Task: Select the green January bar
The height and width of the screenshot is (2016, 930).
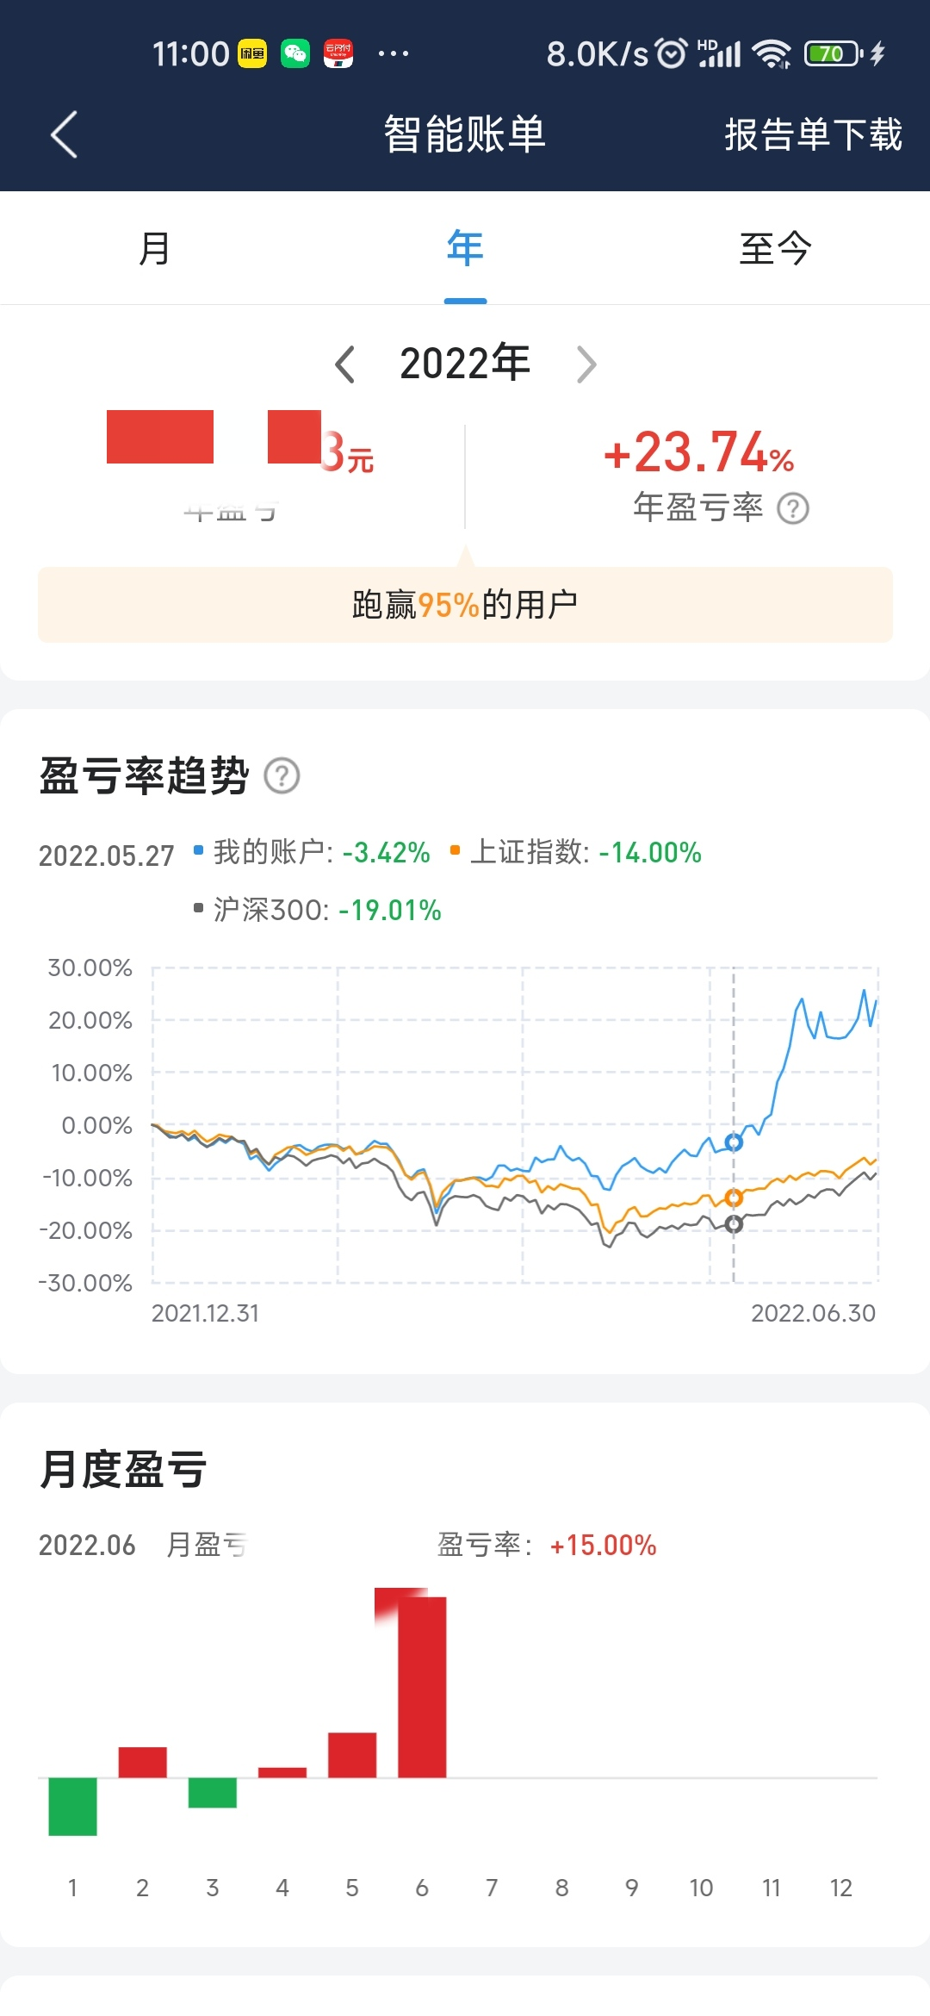Action: (72, 1806)
